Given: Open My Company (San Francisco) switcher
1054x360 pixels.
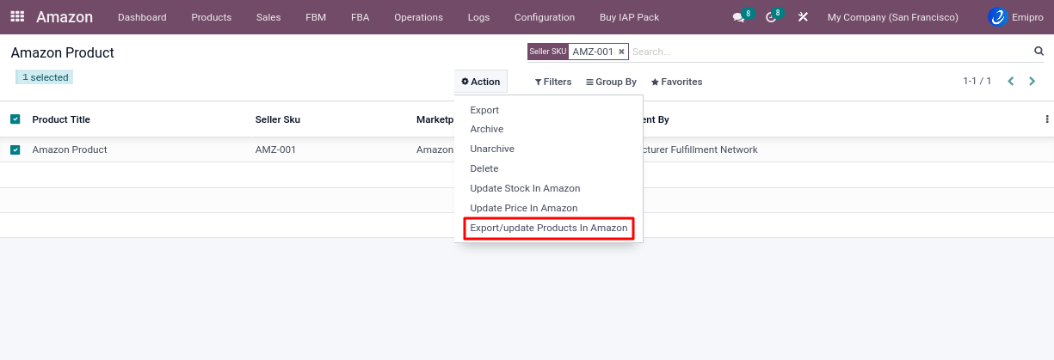Looking at the screenshot, I should point(892,17).
